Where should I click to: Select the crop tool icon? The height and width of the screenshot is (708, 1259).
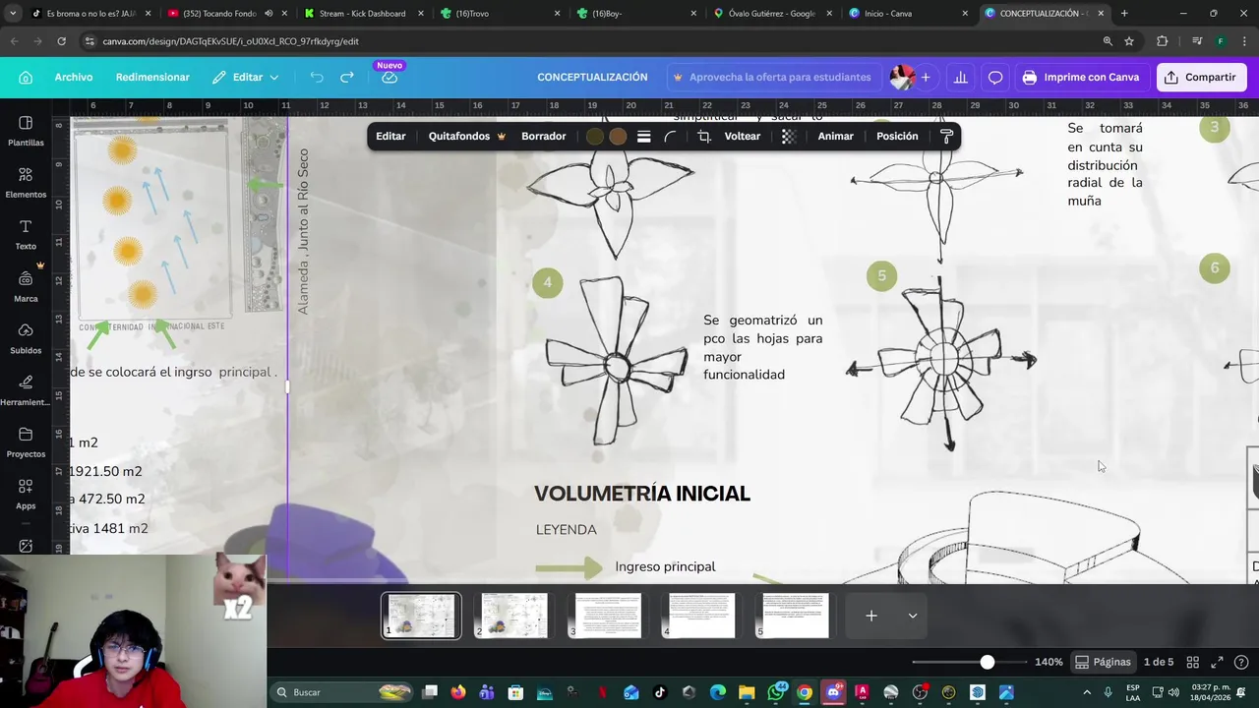coord(704,137)
